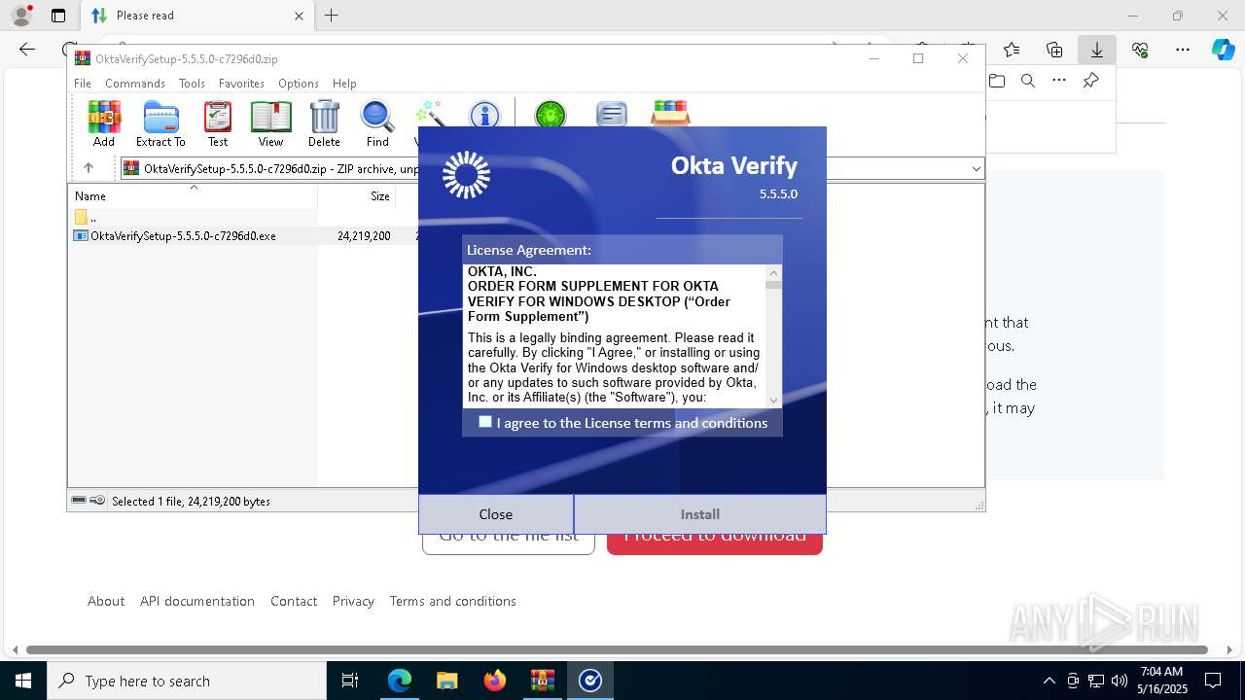1245x700 pixels.
Task: Open Edge Browser essentials heart icon
Action: [x=1140, y=50]
